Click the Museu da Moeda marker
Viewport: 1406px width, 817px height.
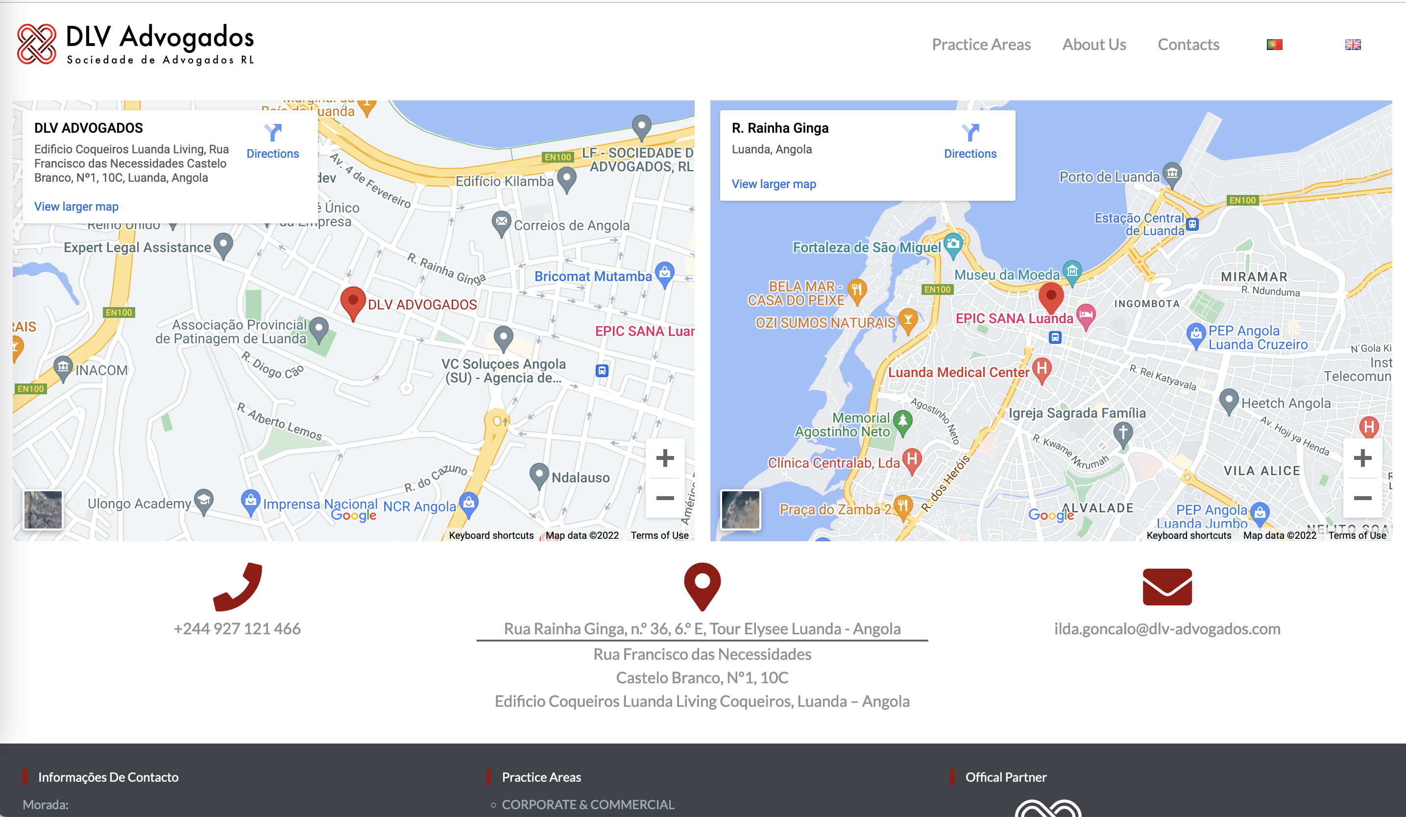[1072, 274]
